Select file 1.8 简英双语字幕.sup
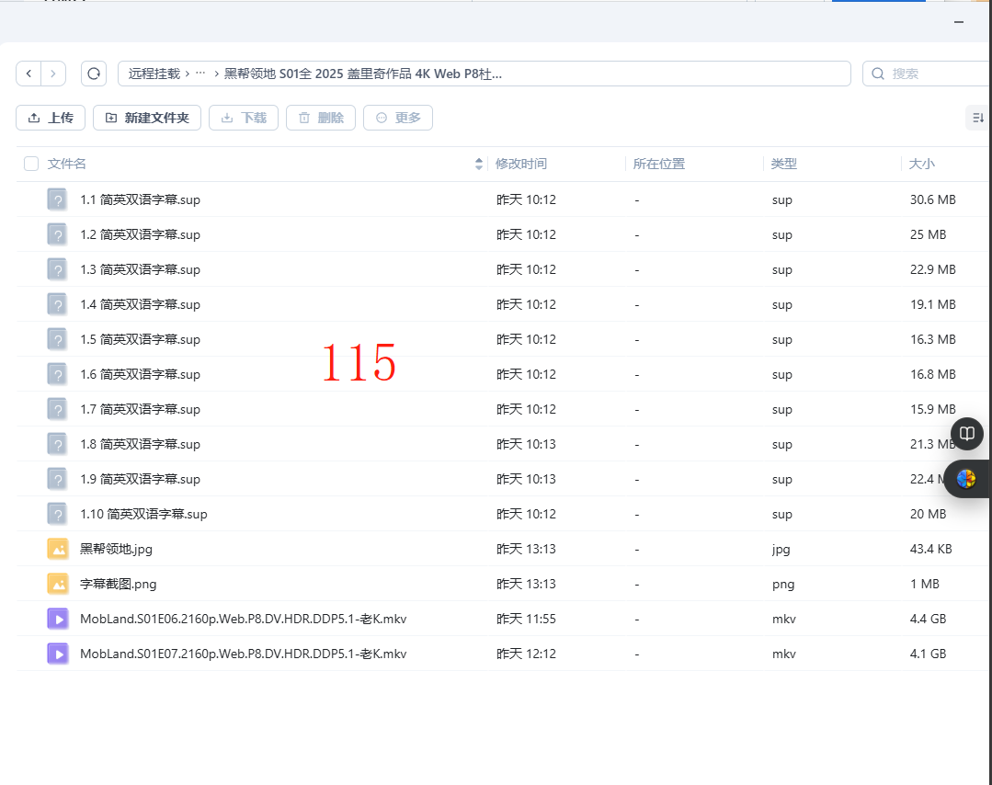The image size is (992, 785). click(140, 444)
